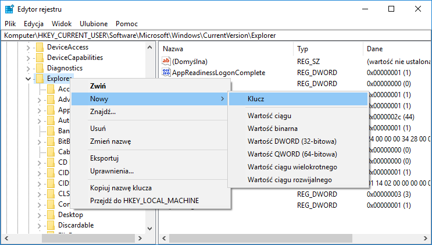The height and width of the screenshot is (245, 432).
Task: Click tree pane horizontal scroll left arrow
Action: (x=6, y=238)
